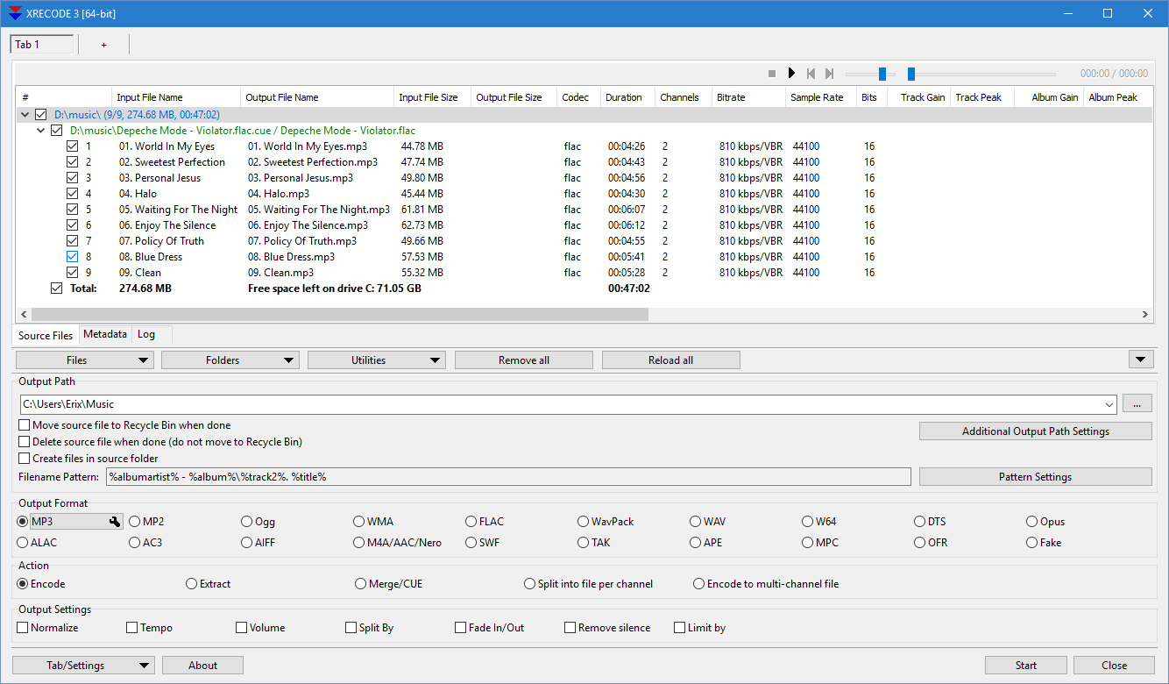The width and height of the screenshot is (1169, 684).
Task: Stop playback using the stop icon
Action: coord(772,74)
